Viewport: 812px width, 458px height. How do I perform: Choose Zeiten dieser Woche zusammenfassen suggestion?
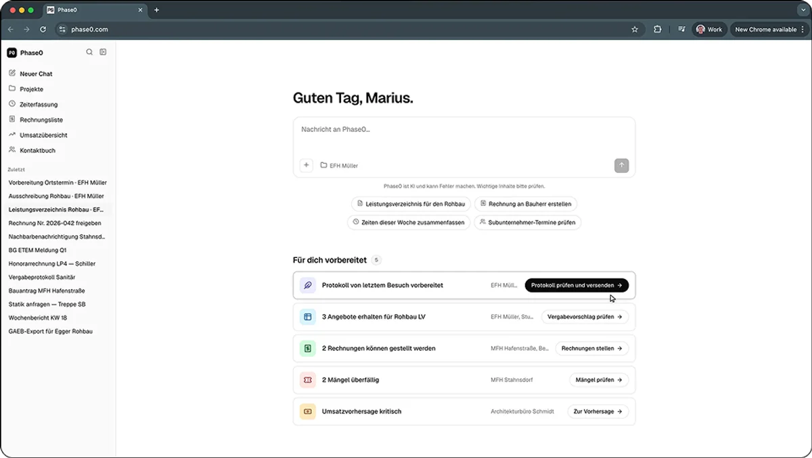click(x=408, y=222)
